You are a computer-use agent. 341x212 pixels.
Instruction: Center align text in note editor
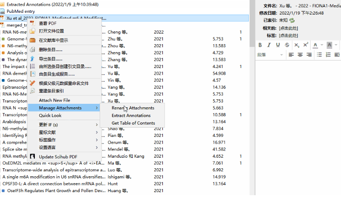pyautogui.click(x=300, y=55)
